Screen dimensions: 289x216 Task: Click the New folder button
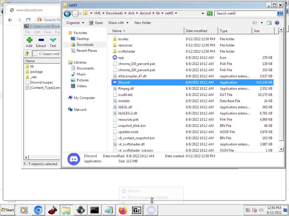pos(143,23)
